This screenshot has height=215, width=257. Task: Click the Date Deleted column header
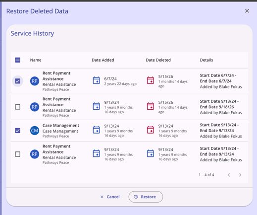(x=158, y=60)
